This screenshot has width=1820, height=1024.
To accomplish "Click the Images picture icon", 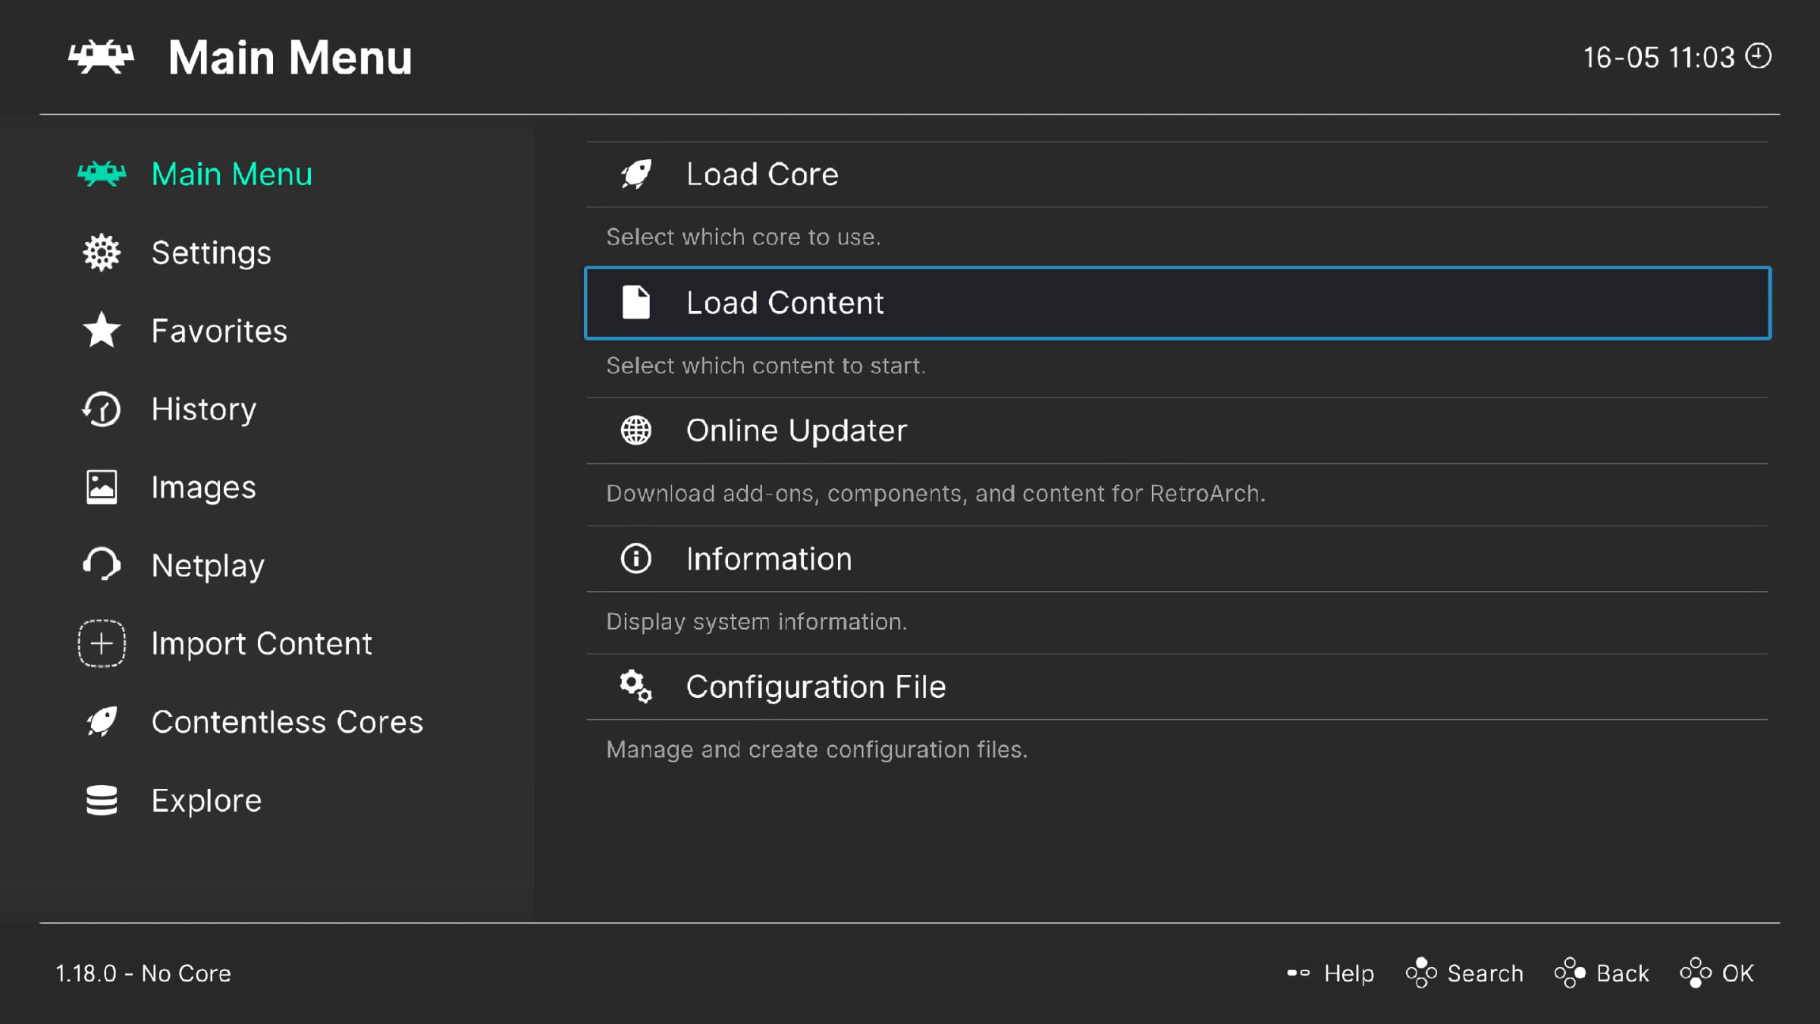I will (x=102, y=487).
